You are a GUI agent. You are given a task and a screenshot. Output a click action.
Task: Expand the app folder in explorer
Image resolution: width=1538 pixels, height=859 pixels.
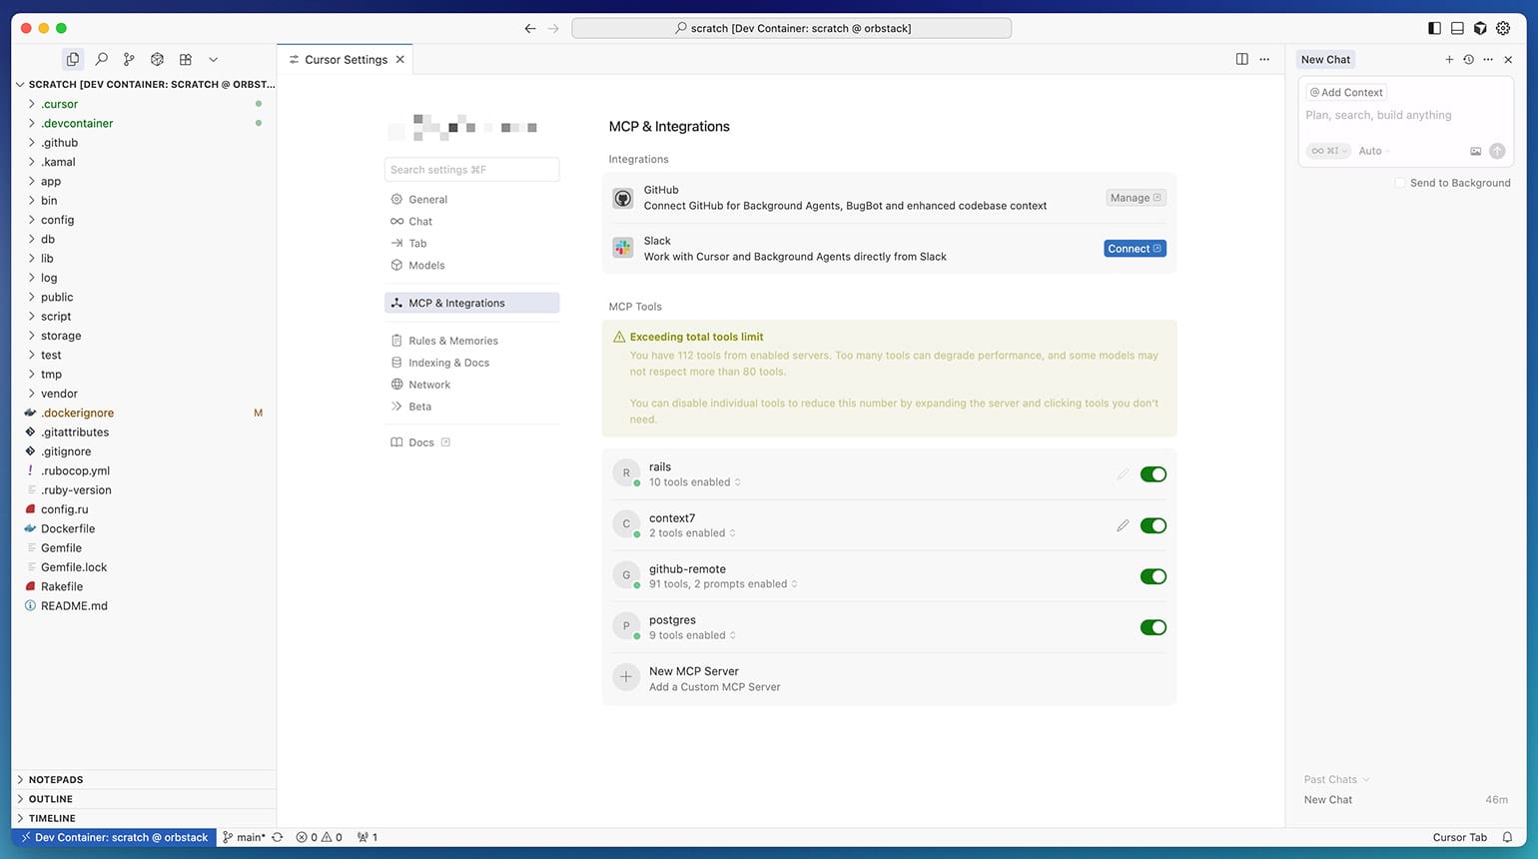50,182
